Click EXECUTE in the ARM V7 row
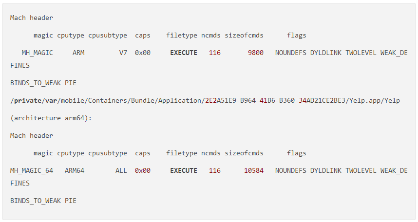418x222 pixels. 184,53
